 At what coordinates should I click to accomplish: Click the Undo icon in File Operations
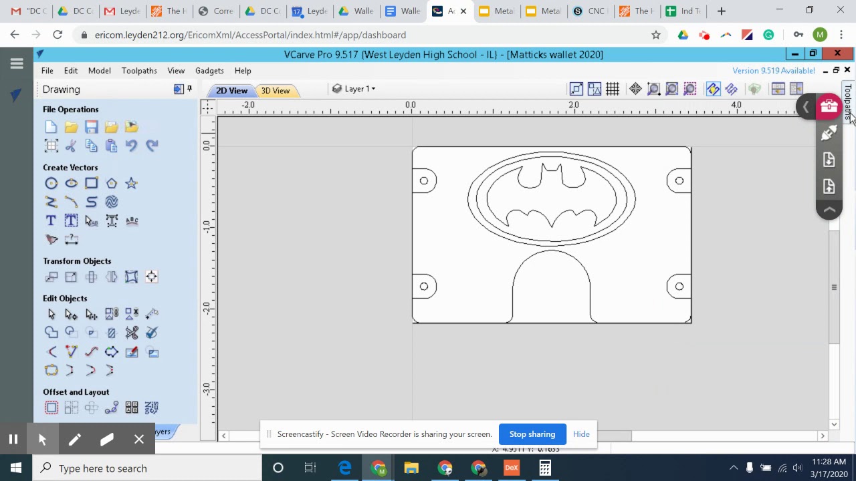(x=132, y=146)
